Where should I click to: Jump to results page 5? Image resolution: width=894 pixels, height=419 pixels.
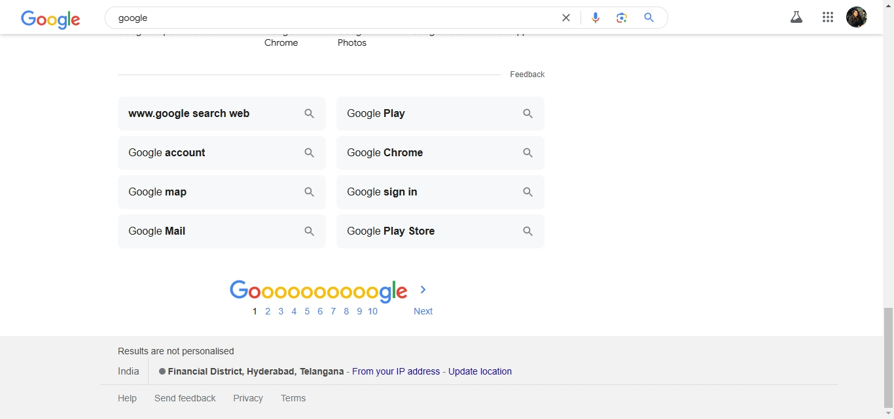pos(307,311)
